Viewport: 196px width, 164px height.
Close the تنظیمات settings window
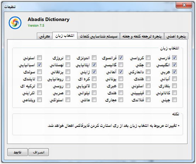[x=184, y=5]
